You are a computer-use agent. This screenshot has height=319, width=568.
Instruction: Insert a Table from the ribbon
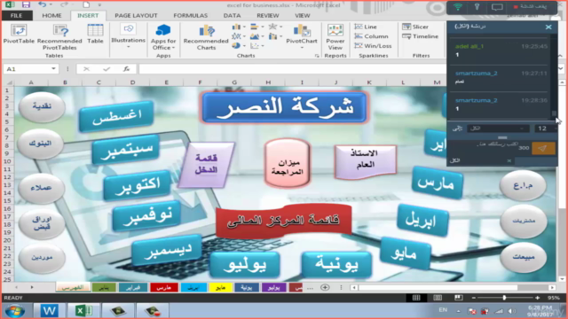[x=95, y=34]
